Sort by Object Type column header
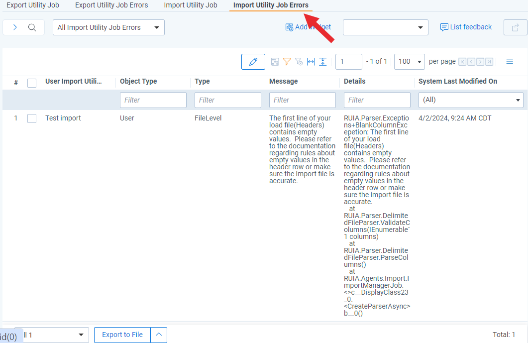The image size is (528, 343). [138, 81]
